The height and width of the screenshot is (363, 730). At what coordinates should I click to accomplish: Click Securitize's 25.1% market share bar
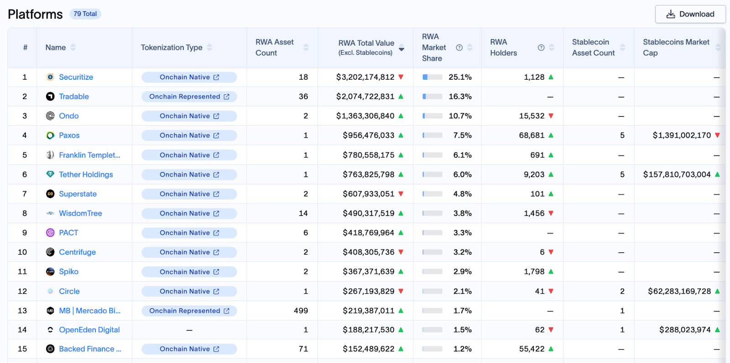(x=433, y=77)
